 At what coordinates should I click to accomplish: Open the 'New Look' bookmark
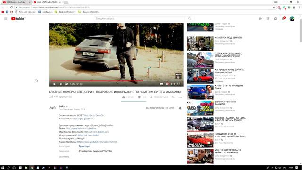tap(25, 12)
